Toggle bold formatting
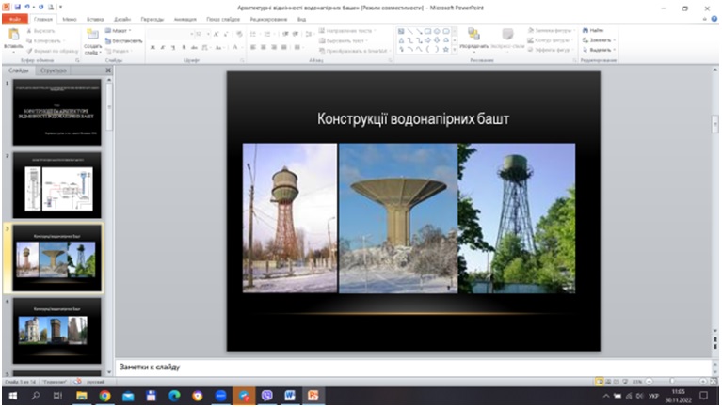The height and width of the screenshot is (407, 722). click(152, 47)
